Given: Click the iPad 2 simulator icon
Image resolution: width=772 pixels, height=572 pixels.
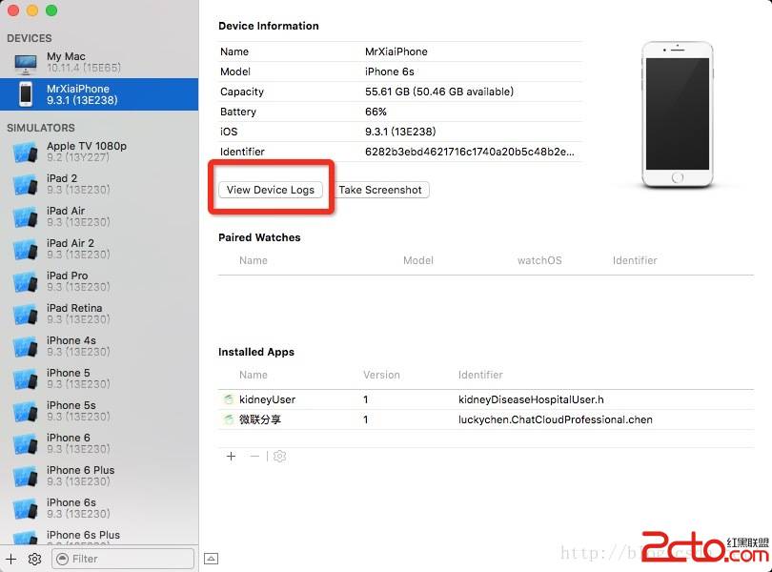Looking at the screenshot, I should pos(26,185).
